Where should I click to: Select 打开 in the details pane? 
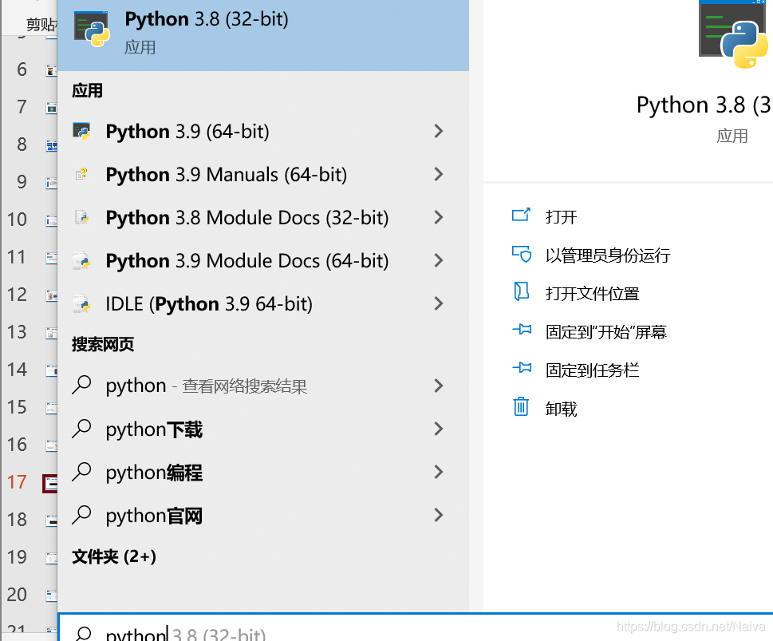[561, 216]
